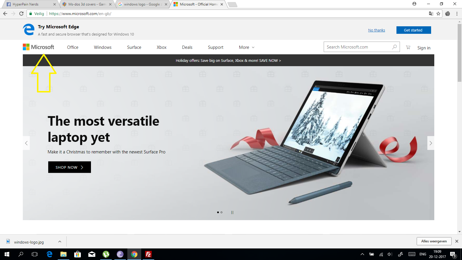
Task: Open File Explorer from the taskbar
Action: coord(63,254)
